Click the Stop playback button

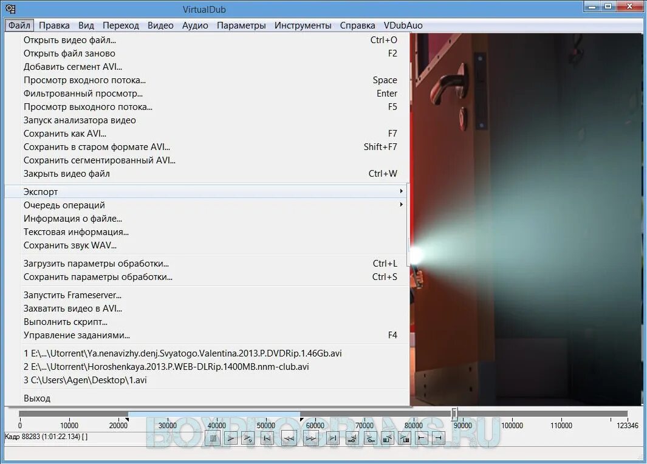click(x=213, y=438)
